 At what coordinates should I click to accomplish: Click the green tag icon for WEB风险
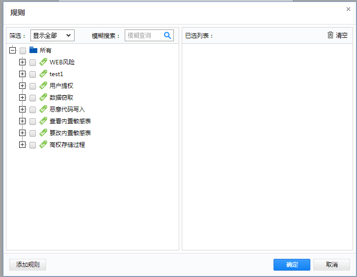pos(43,62)
